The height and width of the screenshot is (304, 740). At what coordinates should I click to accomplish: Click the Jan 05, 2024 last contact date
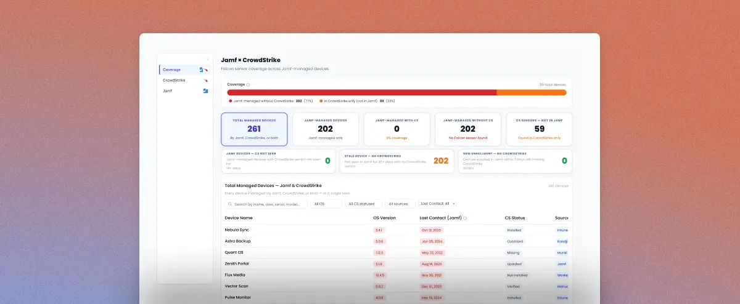[431, 241]
